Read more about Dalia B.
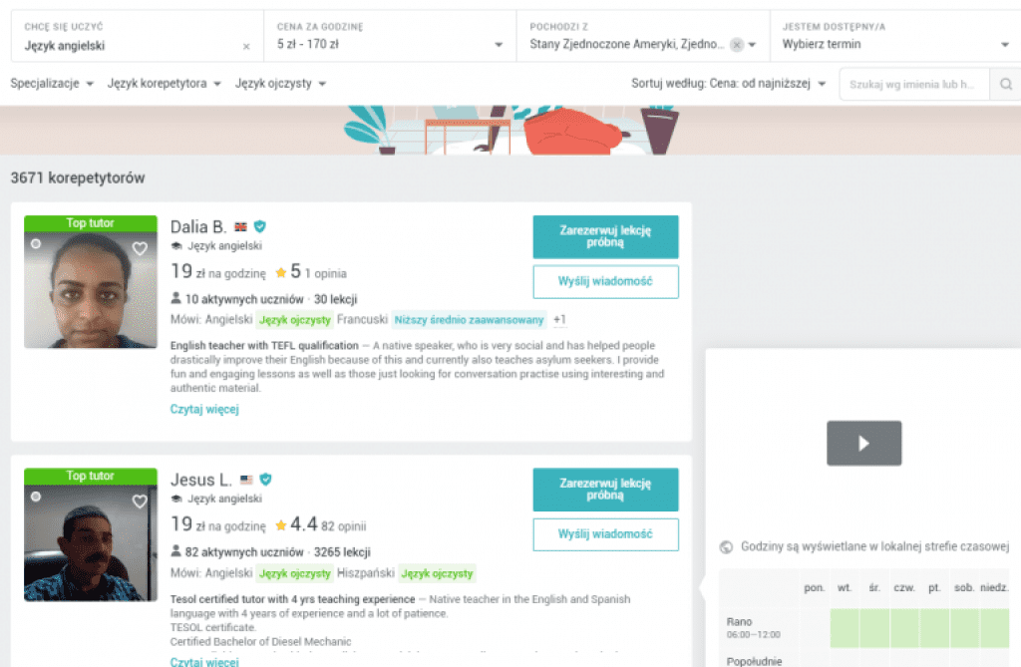The width and height of the screenshot is (1021, 667). 204,409
